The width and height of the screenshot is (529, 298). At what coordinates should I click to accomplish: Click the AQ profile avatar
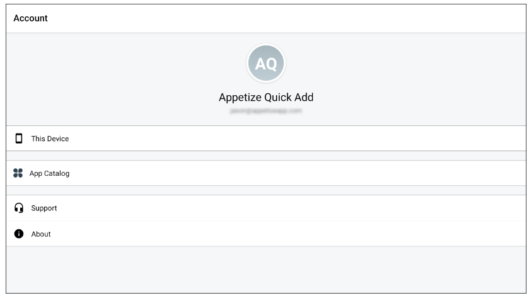tap(265, 64)
